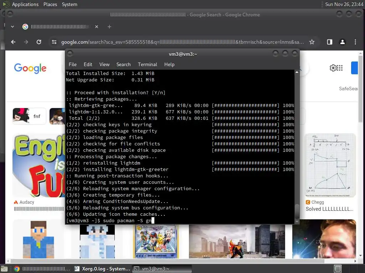Click Chrome page vertical scrollbar down arrow
This screenshot has height=273, width=365.
pyautogui.click(x=360, y=256)
